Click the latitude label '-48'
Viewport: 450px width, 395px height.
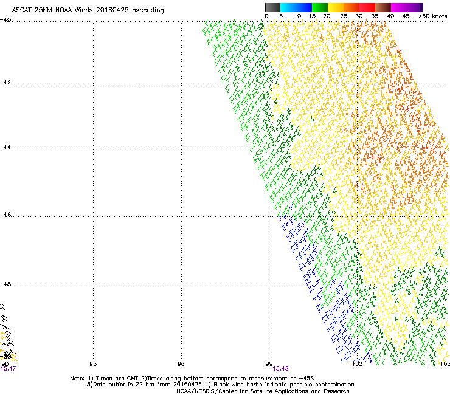tap(5, 284)
